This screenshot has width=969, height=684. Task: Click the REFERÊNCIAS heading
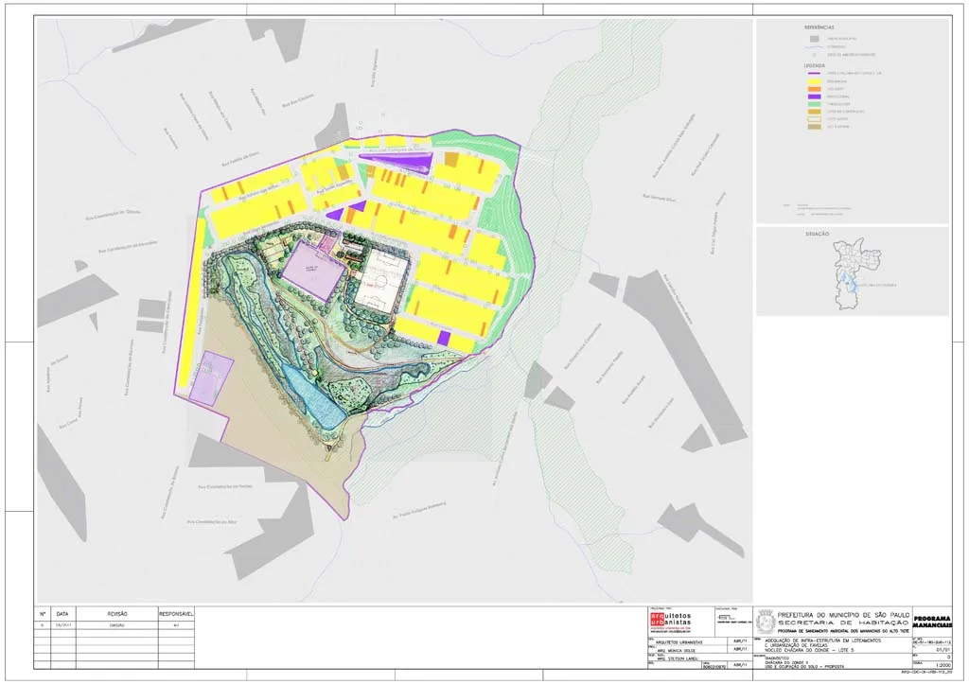click(819, 28)
